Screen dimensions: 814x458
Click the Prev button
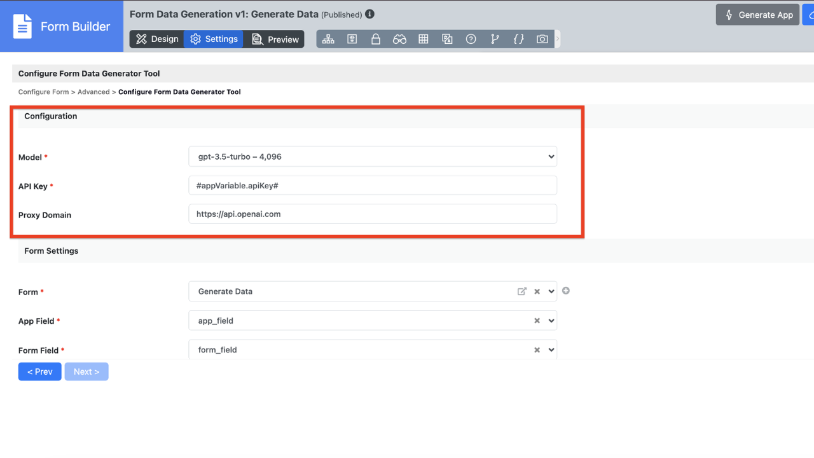tap(39, 371)
